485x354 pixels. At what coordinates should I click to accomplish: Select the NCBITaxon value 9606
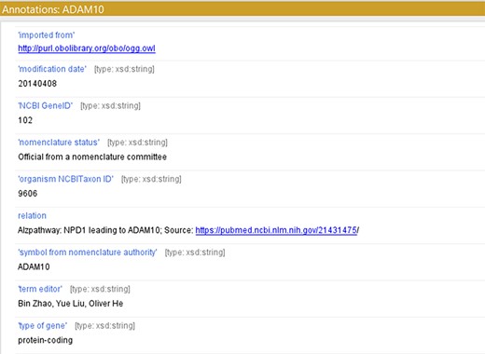(x=28, y=194)
